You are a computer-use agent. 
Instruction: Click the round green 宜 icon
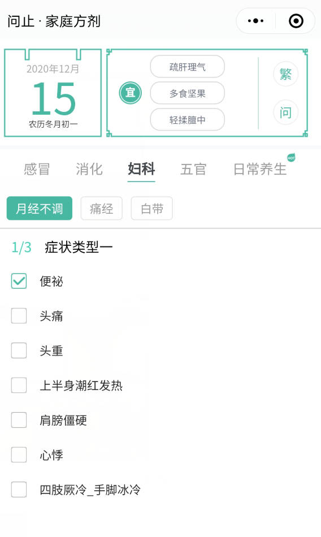[130, 93]
